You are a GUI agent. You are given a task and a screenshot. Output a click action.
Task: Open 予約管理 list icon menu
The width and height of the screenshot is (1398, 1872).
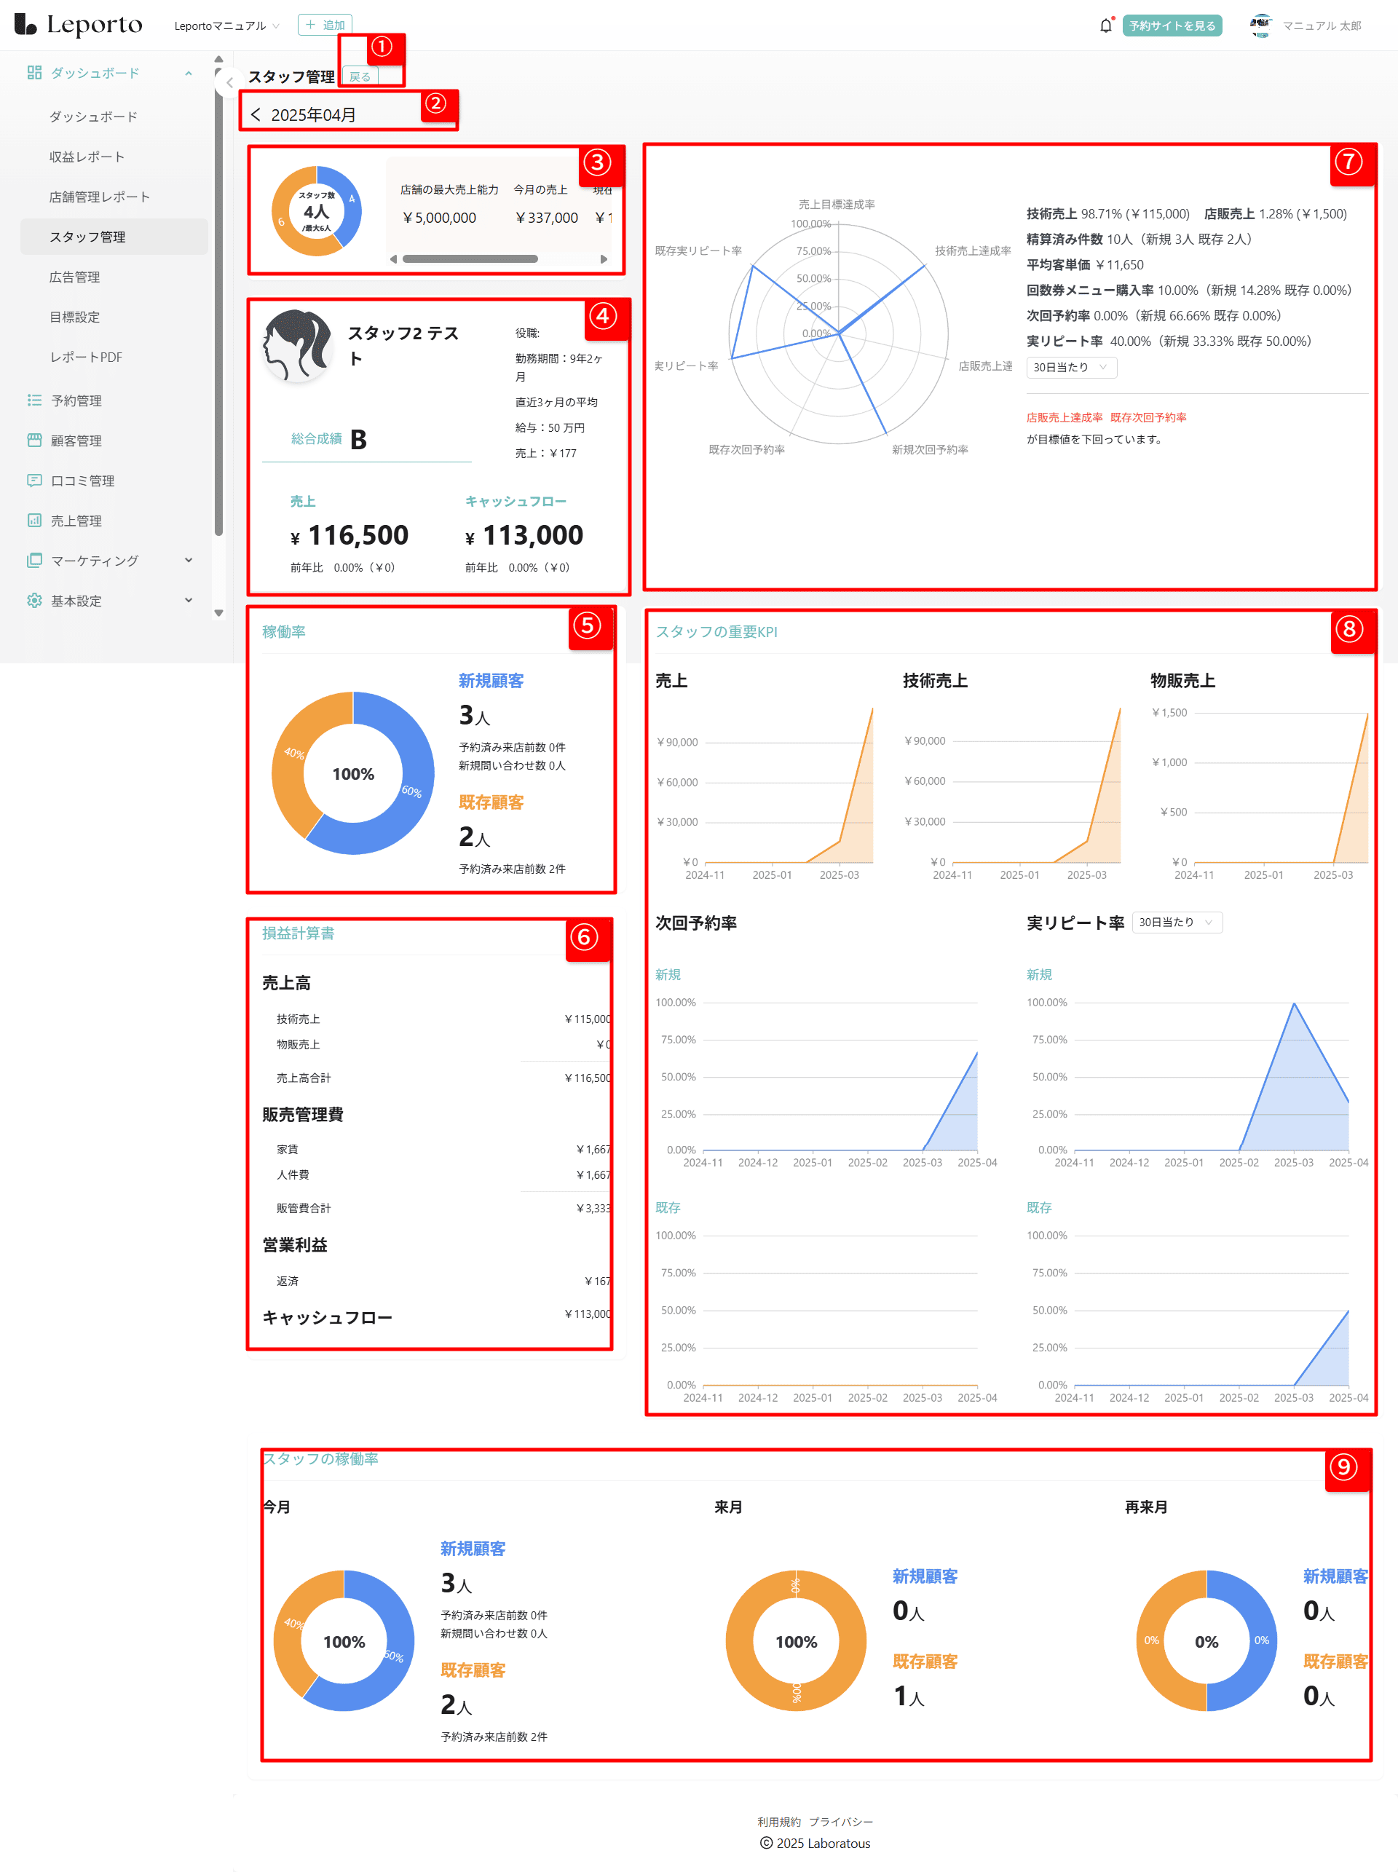click(x=75, y=400)
